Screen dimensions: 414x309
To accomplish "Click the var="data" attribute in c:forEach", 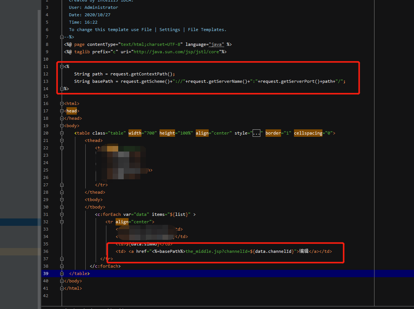I will point(136,215).
